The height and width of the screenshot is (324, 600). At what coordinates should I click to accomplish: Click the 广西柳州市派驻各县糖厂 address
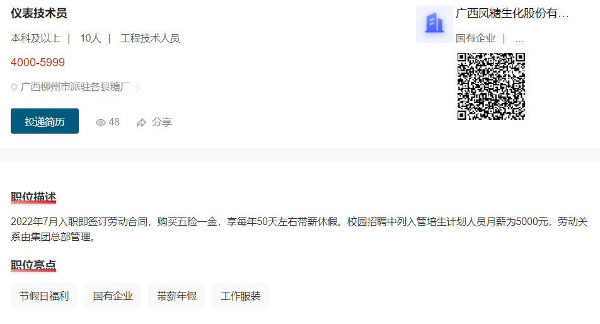[x=76, y=87]
